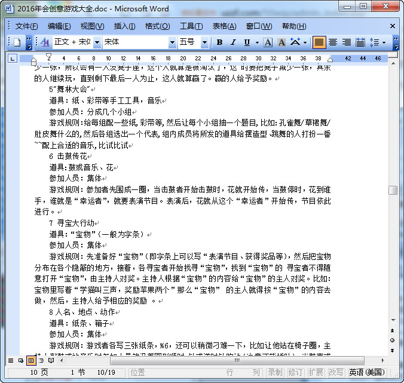
Task: Open the underline style dropdown arrow
Action: 257,42
